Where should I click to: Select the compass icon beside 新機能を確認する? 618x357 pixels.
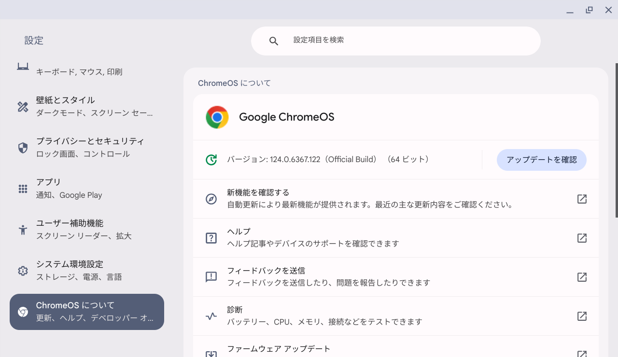coord(211,199)
